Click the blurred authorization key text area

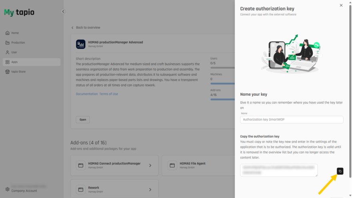click(279, 170)
